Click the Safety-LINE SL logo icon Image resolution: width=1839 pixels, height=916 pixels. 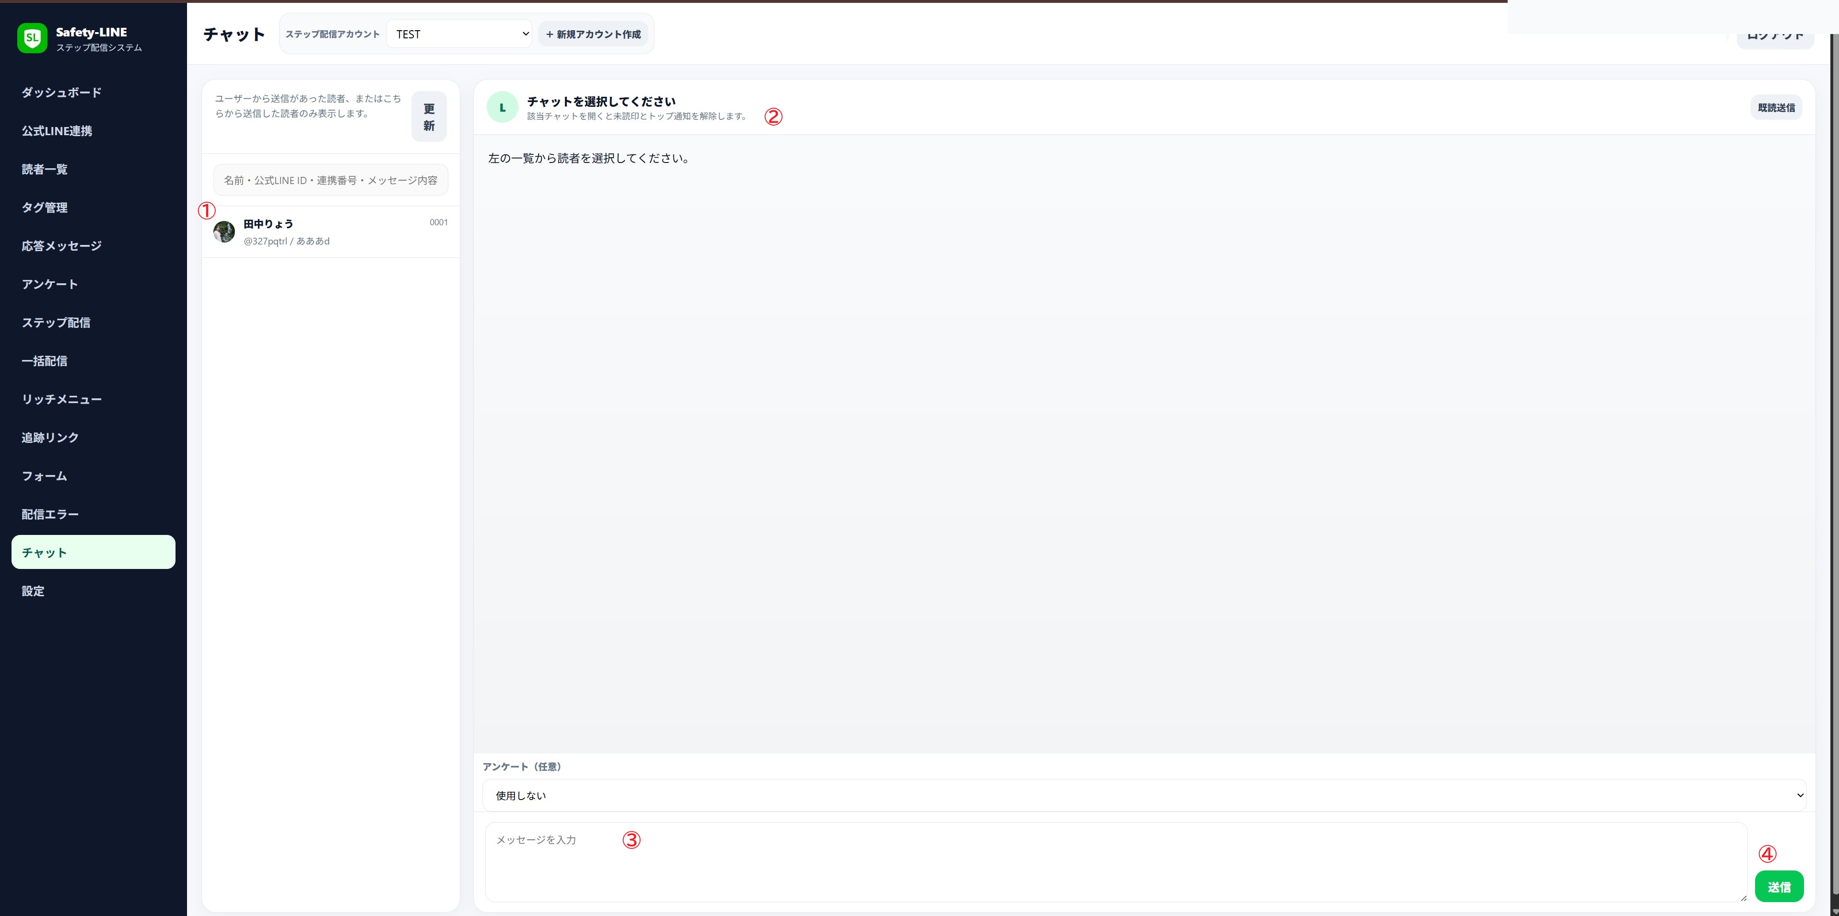(x=32, y=38)
